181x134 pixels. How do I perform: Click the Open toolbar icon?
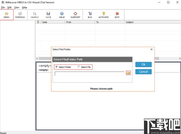(x=7, y=14)
